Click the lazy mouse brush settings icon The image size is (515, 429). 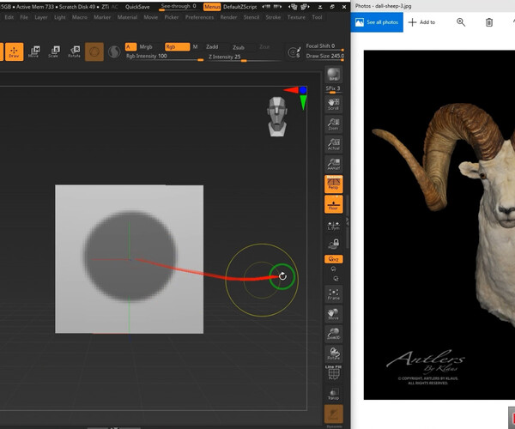pyautogui.click(x=294, y=52)
